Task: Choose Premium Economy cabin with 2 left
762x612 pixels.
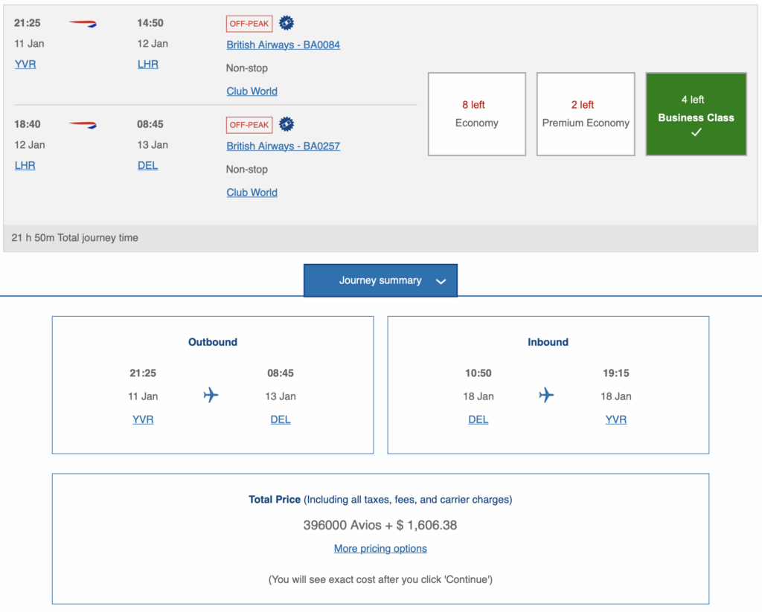Action: pyautogui.click(x=586, y=114)
